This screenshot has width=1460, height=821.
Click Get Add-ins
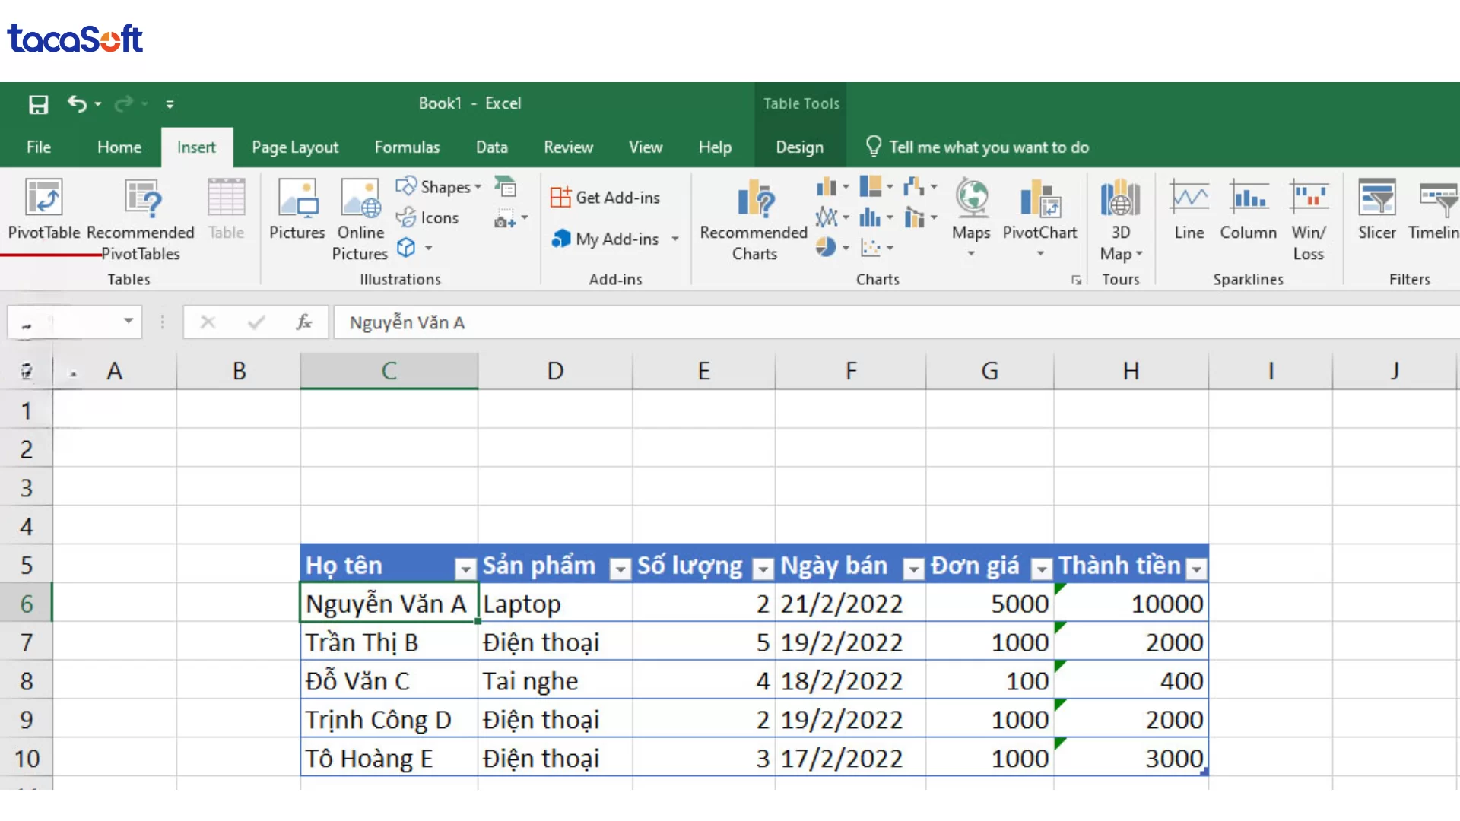606,197
